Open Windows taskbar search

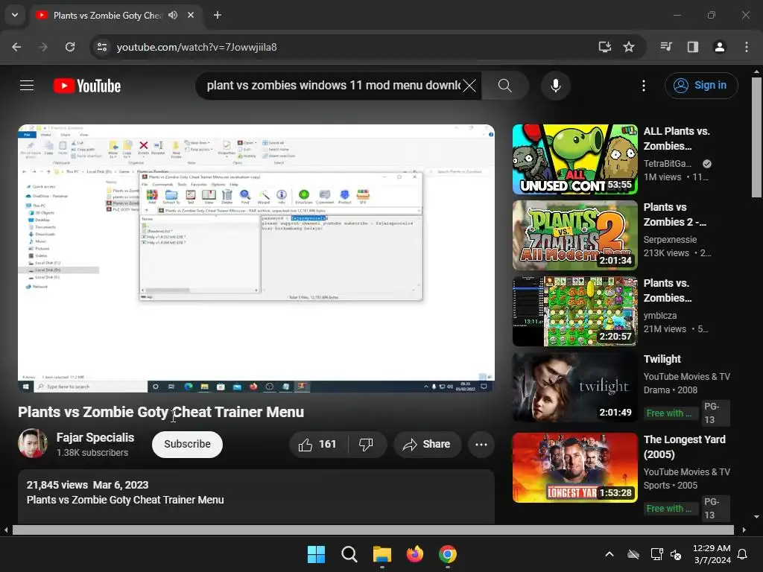[349, 554]
